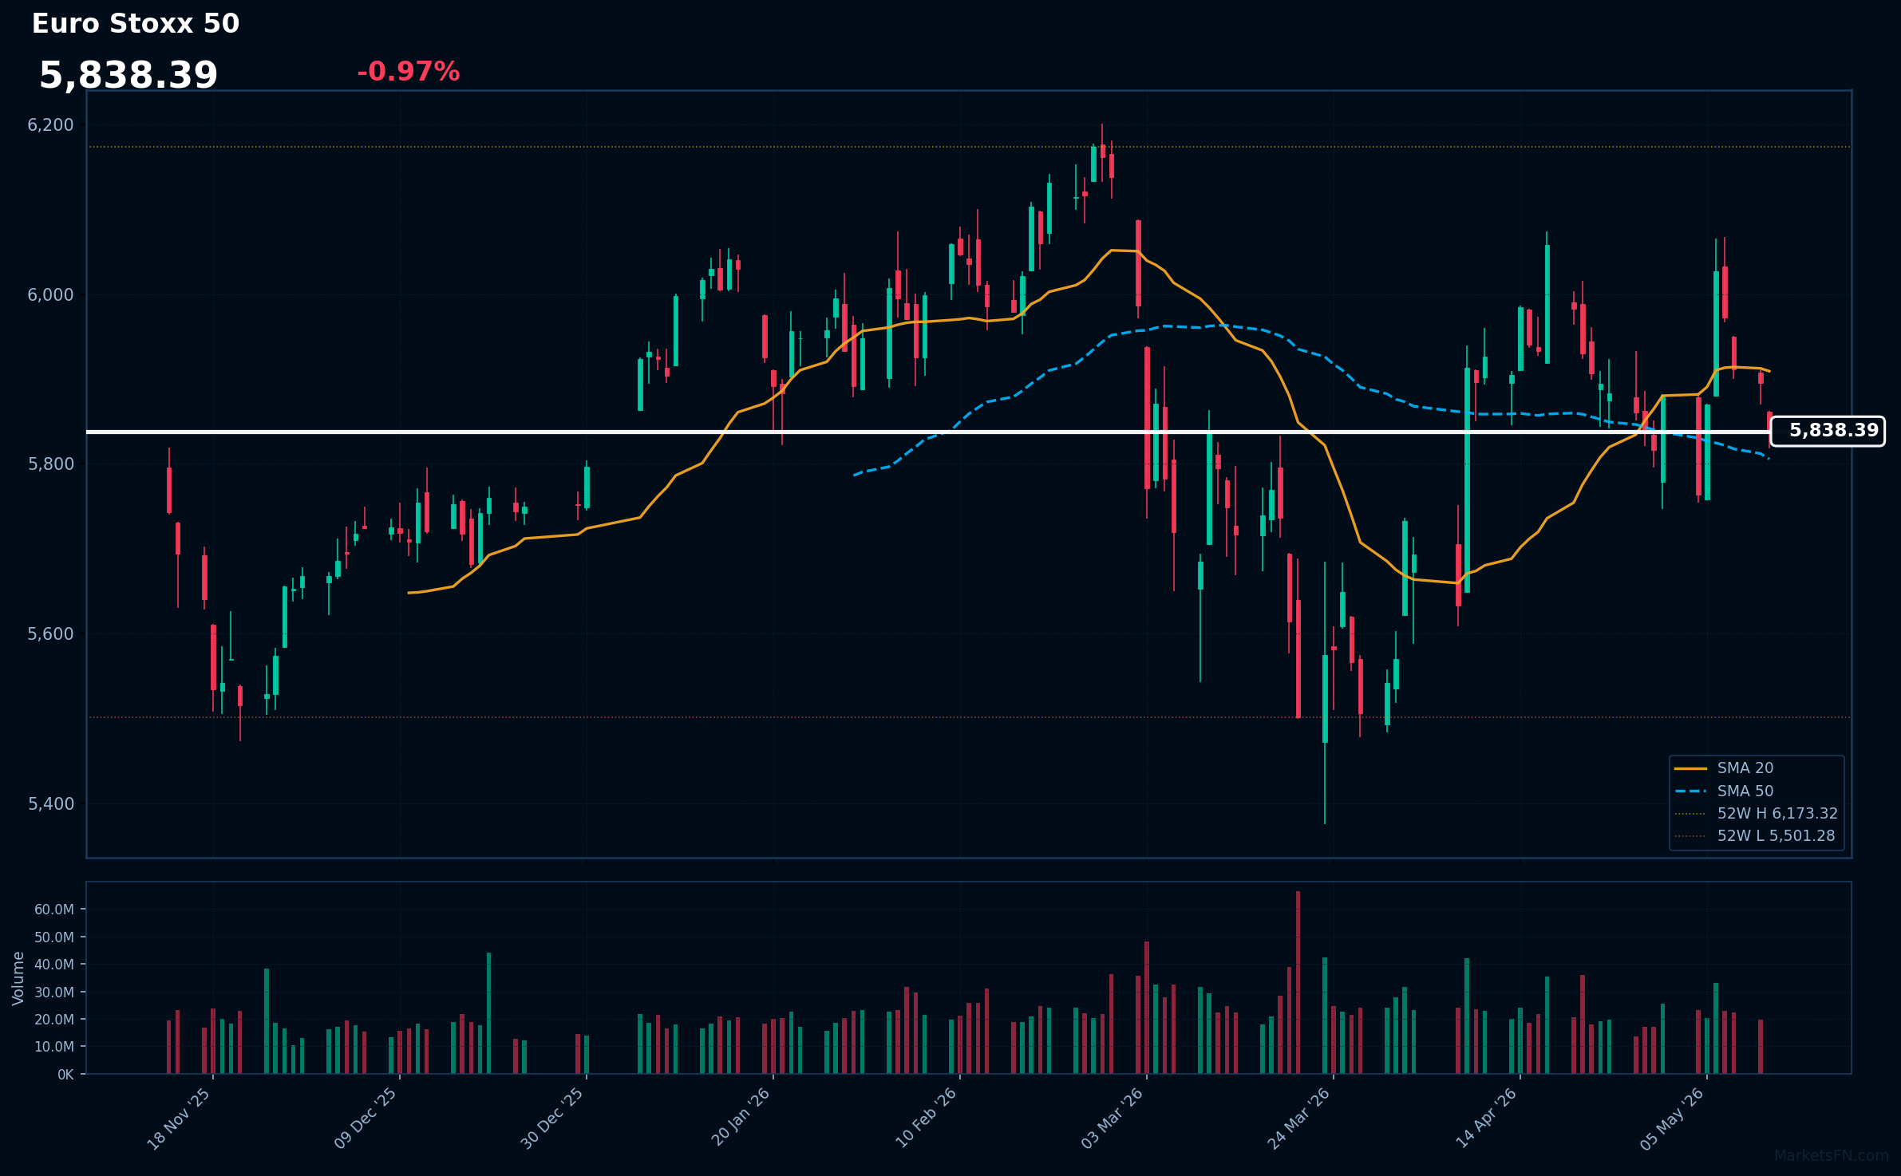Click the 5,600 price axis label
This screenshot has height=1176, width=1901.
click(50, 634)
